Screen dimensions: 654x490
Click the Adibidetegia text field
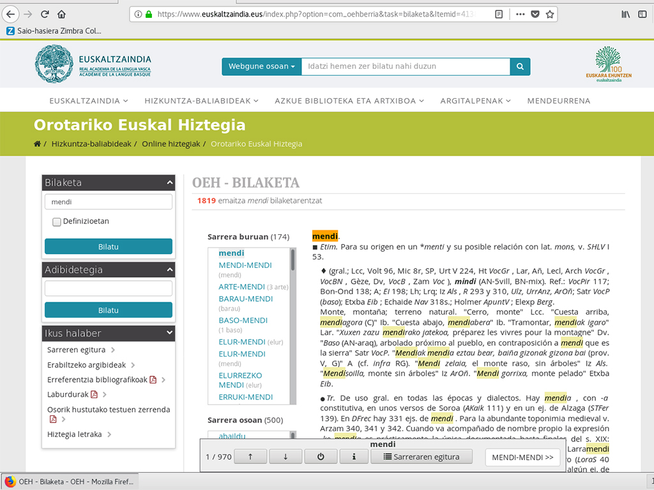pyautogui.click(x=109, y=288)
